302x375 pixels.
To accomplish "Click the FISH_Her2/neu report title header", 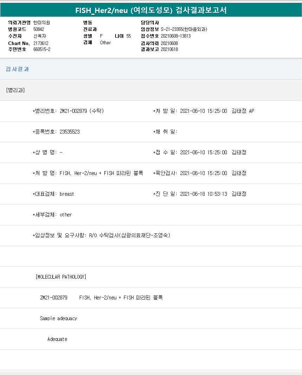I will pyautogui.click(x=151, y=10).
